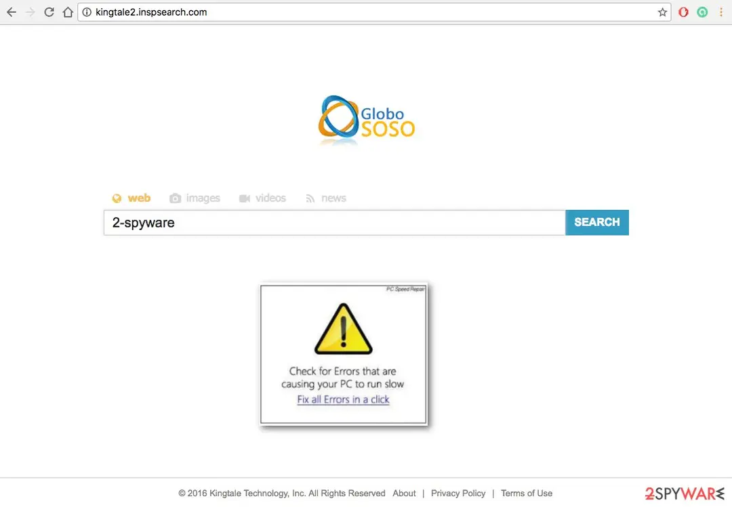The width and height of the screenshot is (732, 507).
Task: Switch to the news search tab
Action: (x=326, y=198)
